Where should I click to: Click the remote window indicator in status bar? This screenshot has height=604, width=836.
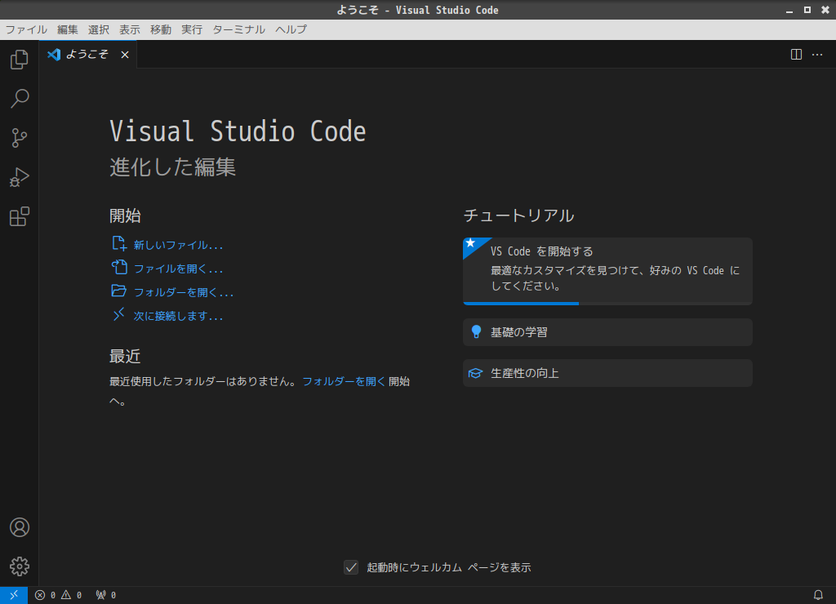(x=14, y=595)
